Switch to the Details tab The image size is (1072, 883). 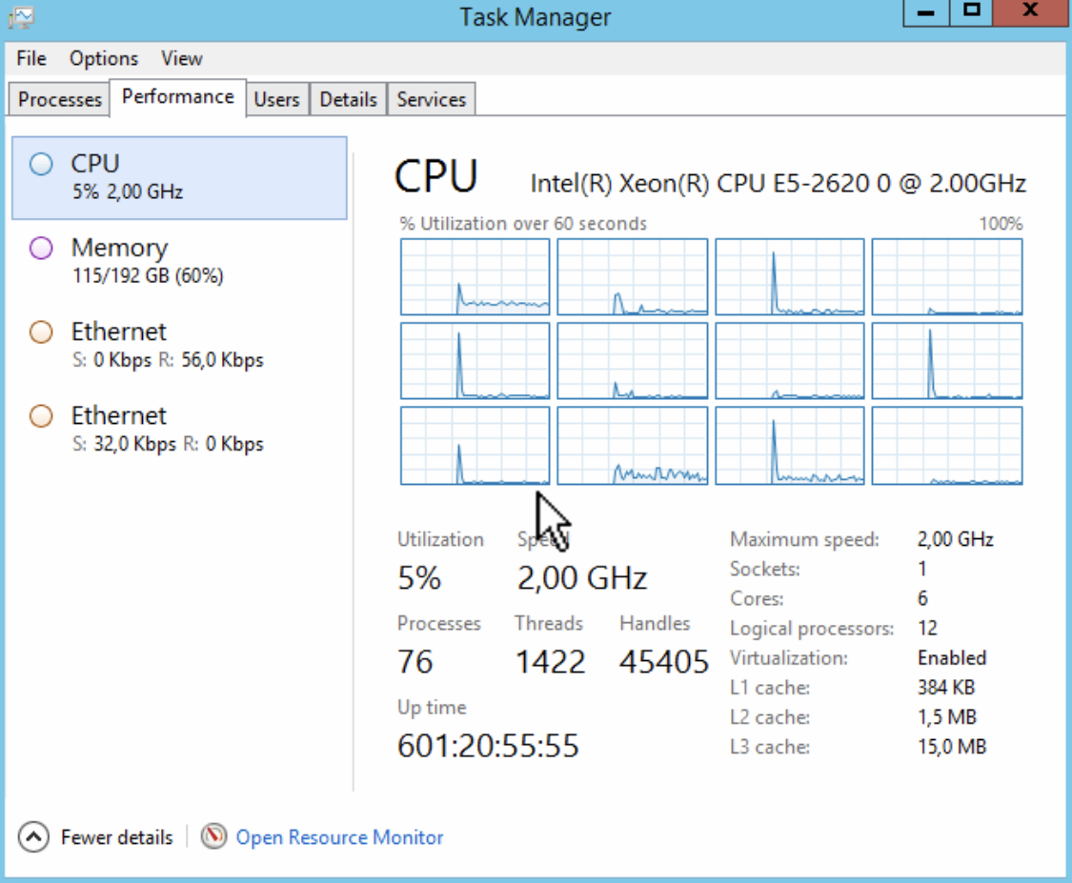pos(348,99)
